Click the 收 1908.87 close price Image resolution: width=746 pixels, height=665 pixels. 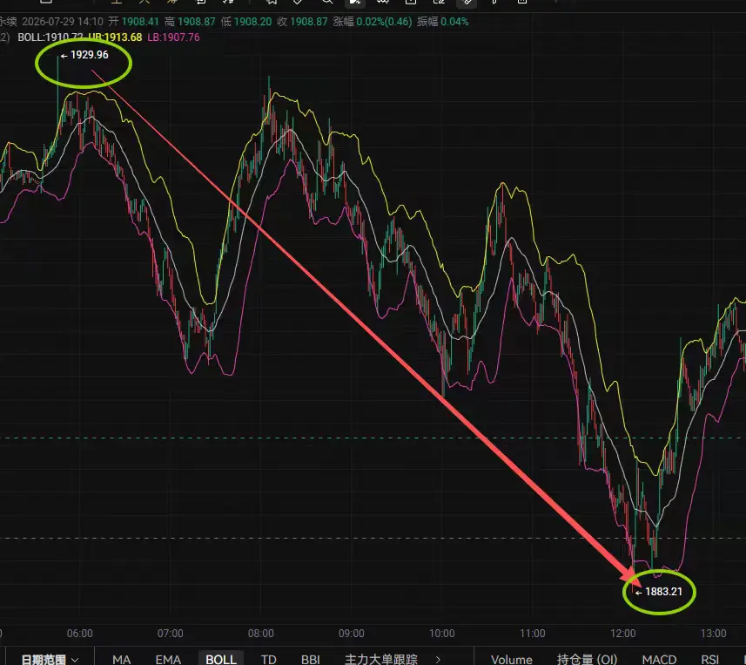coord(302,22)
